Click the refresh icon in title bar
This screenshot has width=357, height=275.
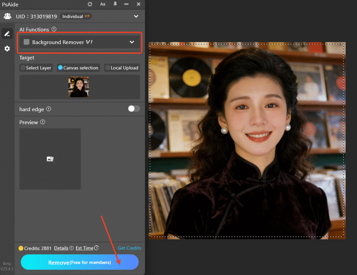[90, 5]
